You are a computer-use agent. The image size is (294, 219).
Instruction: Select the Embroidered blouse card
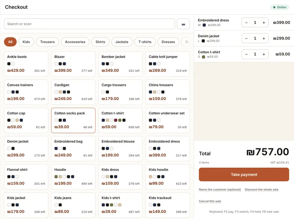coord(121,149)
